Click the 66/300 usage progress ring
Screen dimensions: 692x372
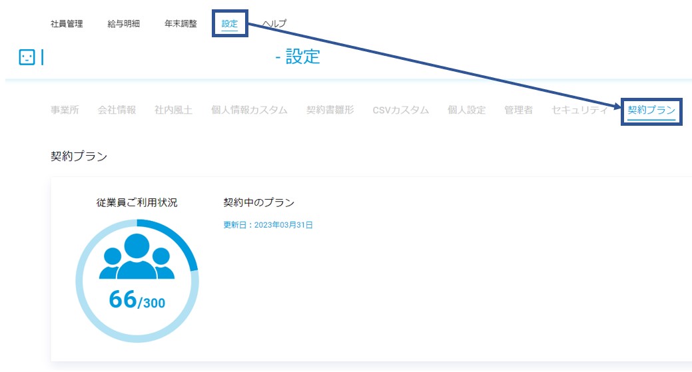tap(137, 281)
